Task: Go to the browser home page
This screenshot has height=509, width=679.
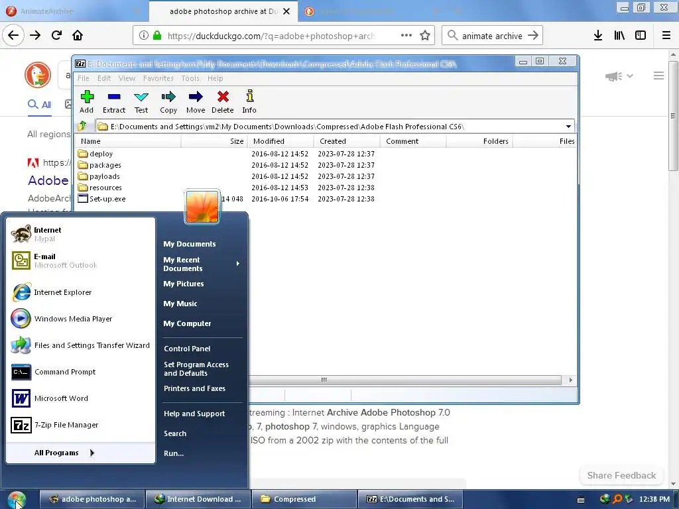Action: click(78, 36)
